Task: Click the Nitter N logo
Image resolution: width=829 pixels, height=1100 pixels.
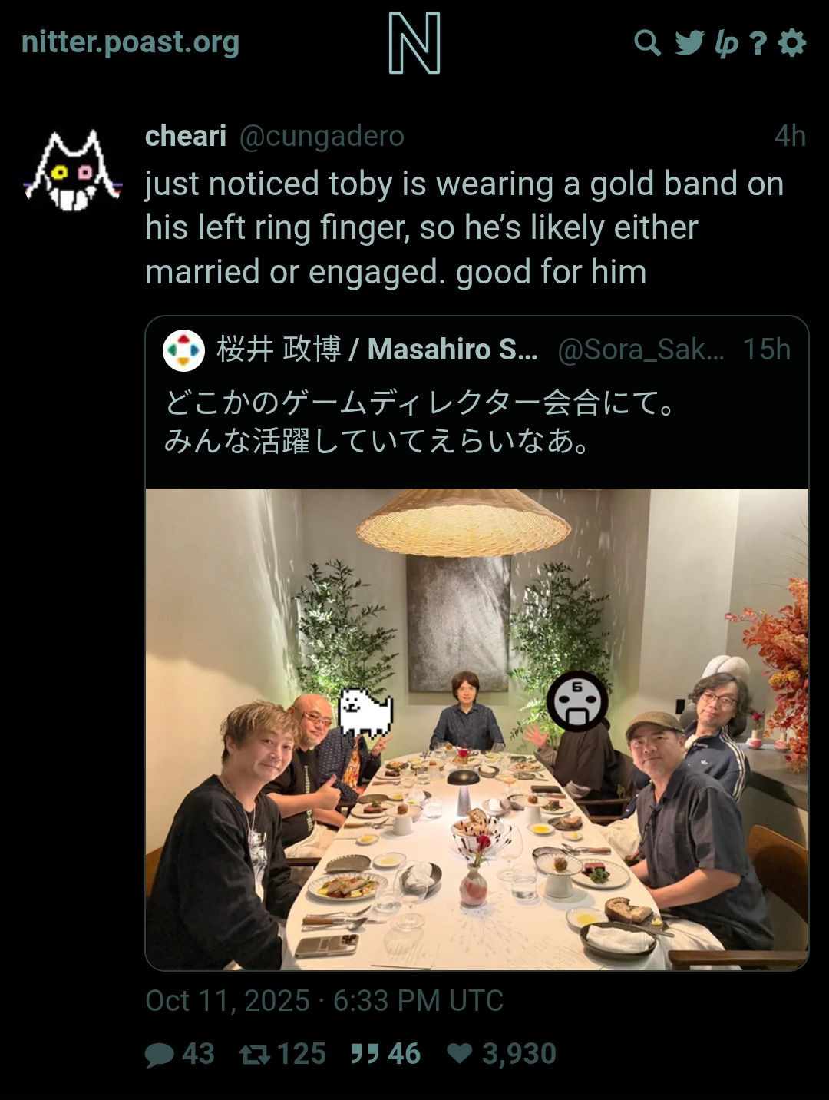Action: [x=414, y=43]
